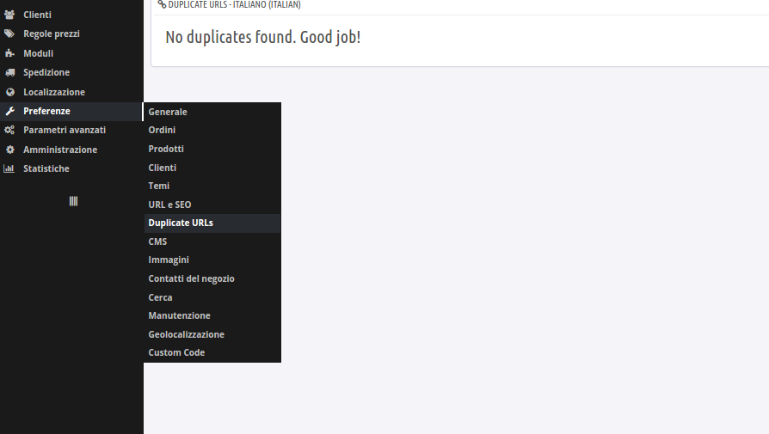Select Duplicate URLs in the submenu
The height and width of the screenshot is (434, 769).
click(x=181, y=223)
